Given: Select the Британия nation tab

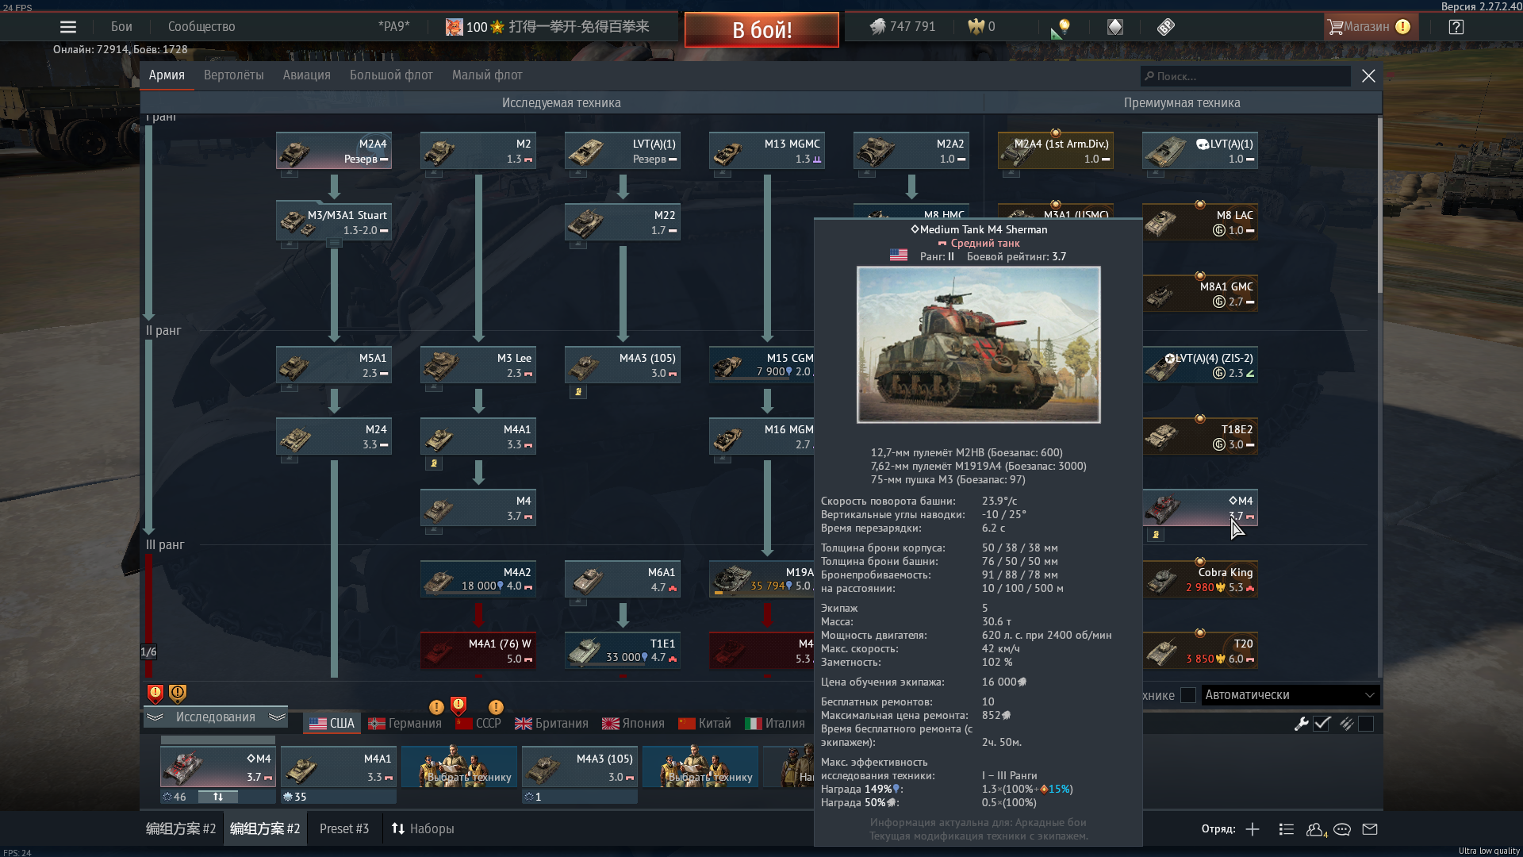Looking at the screenshot, I should (551, 724).
